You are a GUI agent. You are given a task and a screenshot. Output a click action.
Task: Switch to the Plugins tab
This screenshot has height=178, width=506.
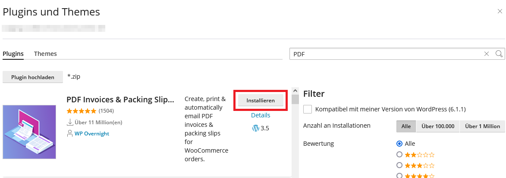coord(13,54)
